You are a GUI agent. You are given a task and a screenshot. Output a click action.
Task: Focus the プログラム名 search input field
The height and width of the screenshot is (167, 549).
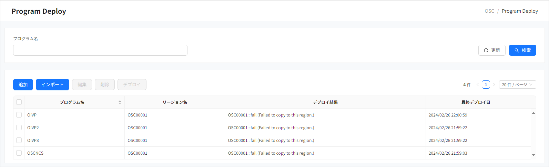click(x=100, y=50)
